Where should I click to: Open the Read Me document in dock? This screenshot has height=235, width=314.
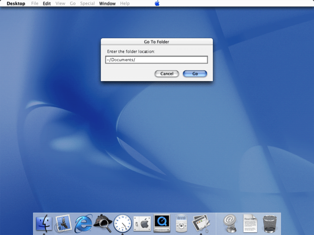coord(250,223)
